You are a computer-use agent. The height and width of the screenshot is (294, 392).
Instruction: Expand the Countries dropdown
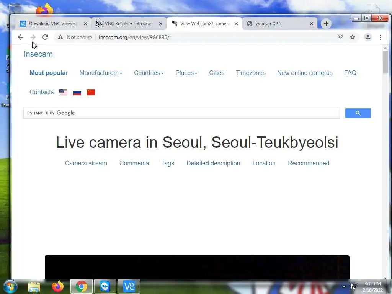(x=149, y=73)
